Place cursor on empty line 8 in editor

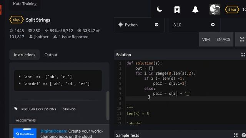click(186, 99)
